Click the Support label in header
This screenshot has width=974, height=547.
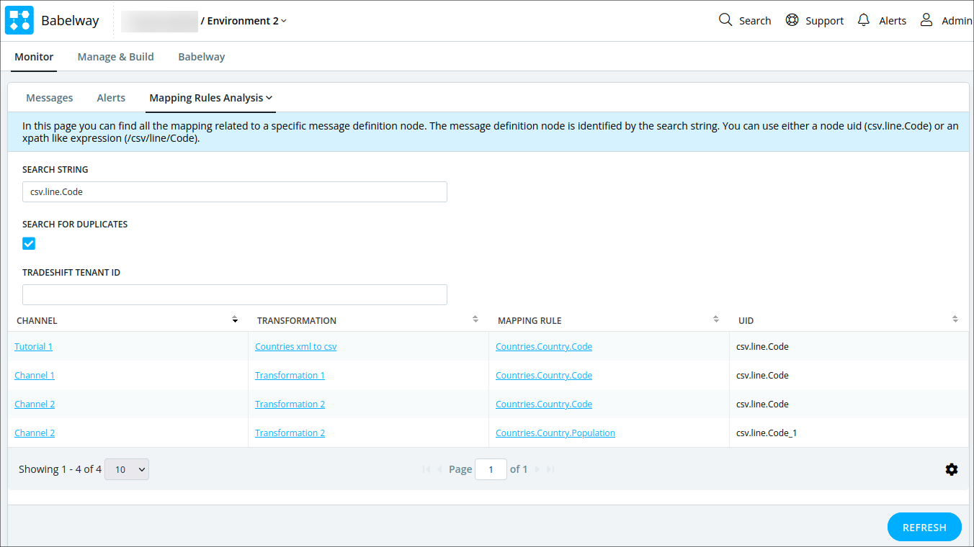click(x=825, y=21)
